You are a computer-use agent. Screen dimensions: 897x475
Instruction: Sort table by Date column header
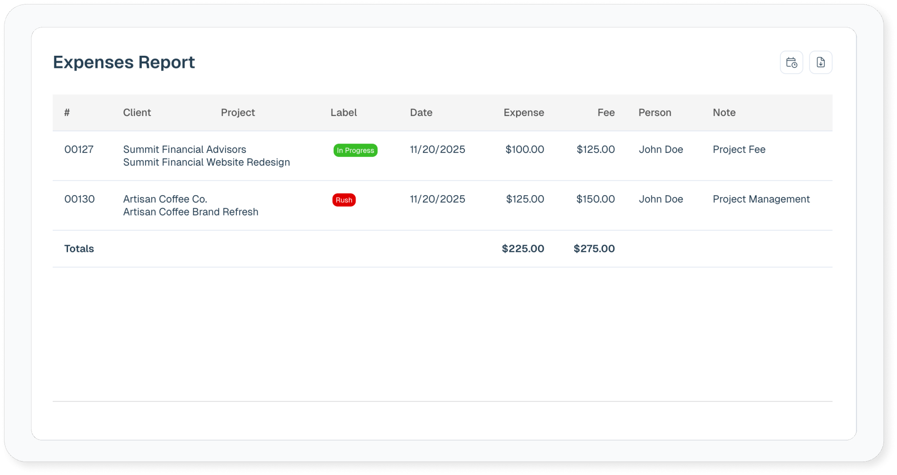pyautogui.click(x=421, y=112)
